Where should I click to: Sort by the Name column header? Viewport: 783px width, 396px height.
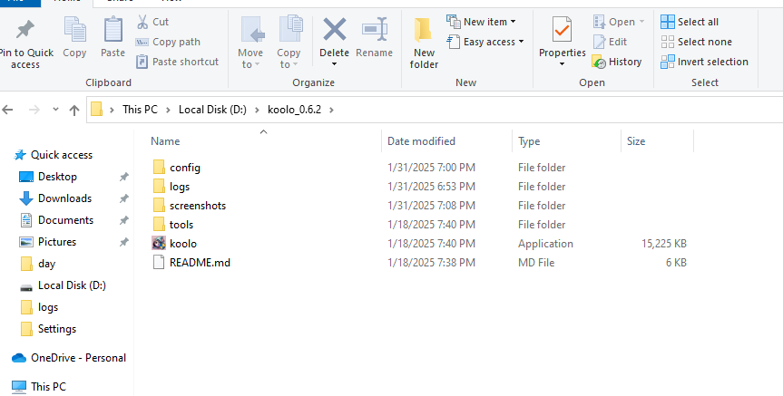pos(165,141)
